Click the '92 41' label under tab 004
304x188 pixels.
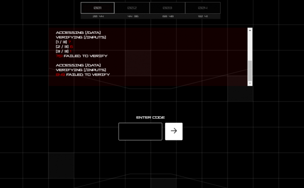[203, 16]
